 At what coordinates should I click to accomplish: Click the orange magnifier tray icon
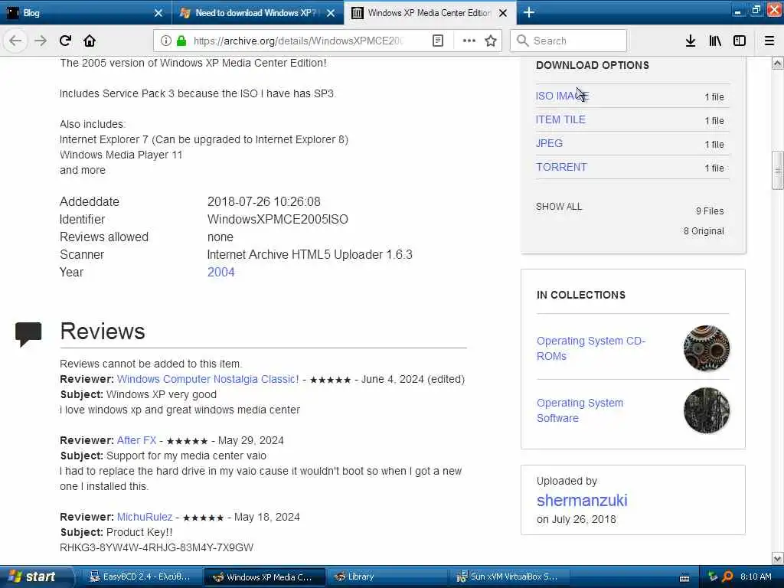(x=728, y=577)
